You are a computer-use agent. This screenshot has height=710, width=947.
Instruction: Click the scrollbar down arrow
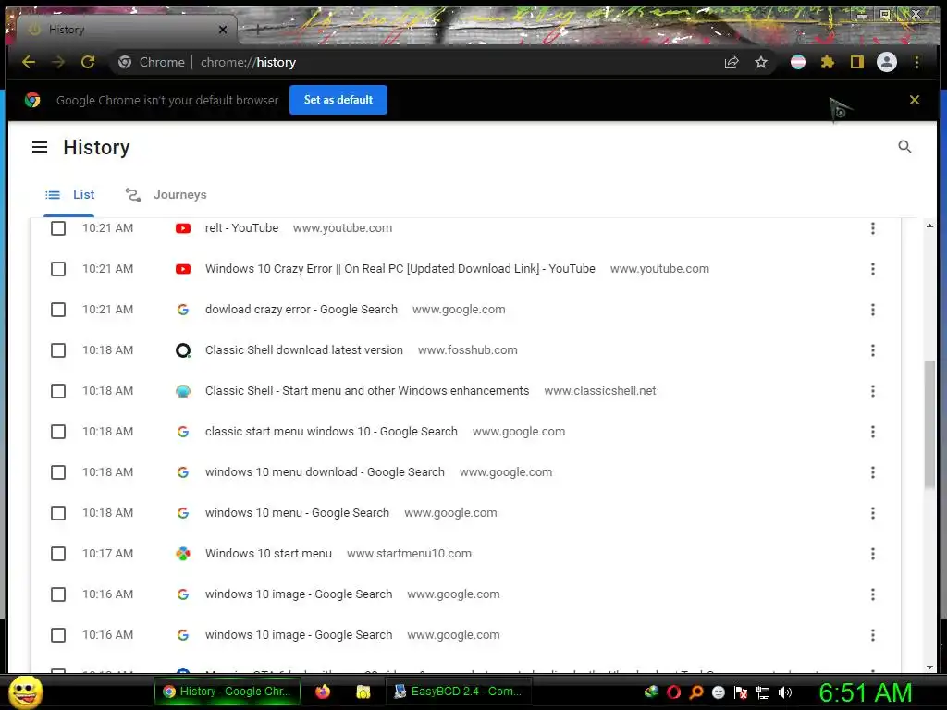929,667
